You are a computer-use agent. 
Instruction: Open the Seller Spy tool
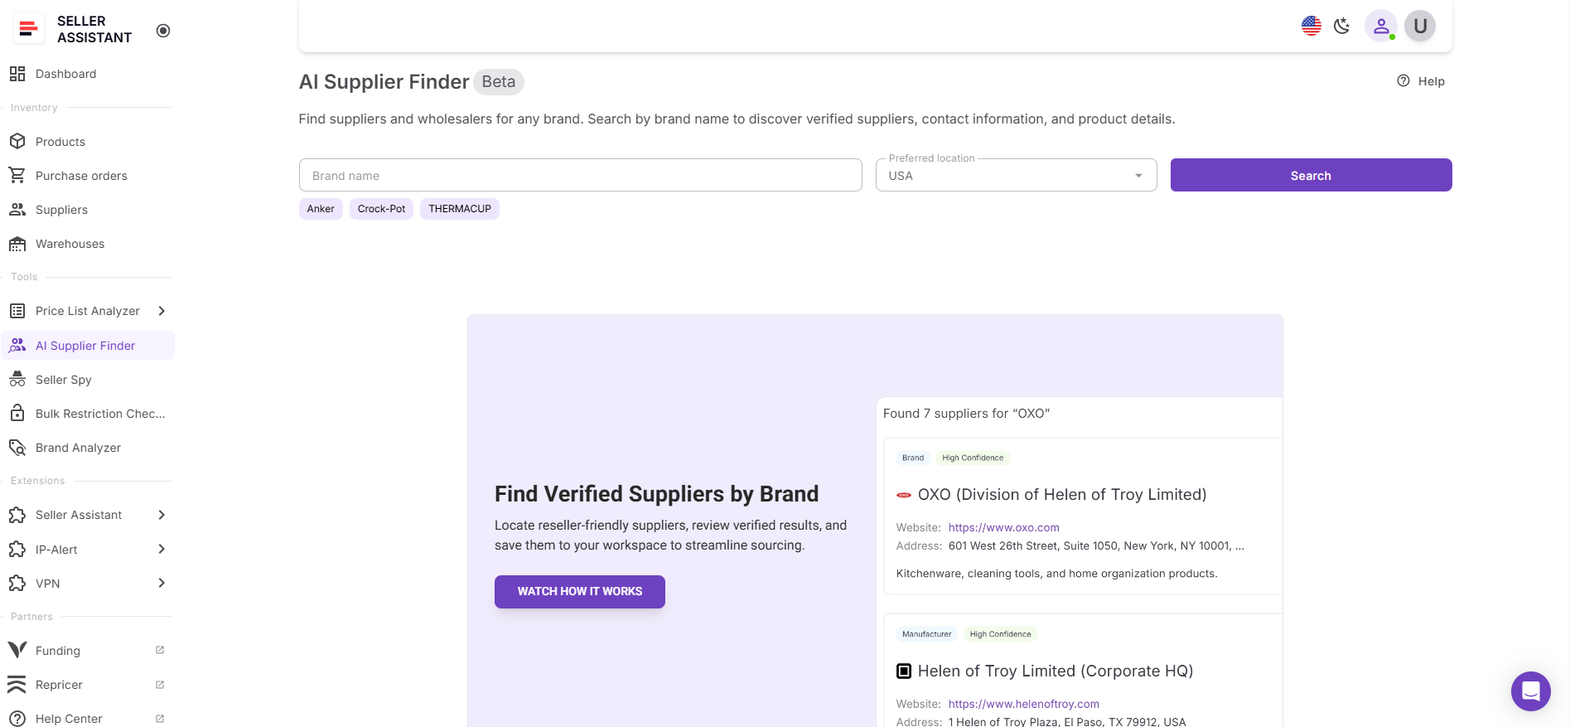[63, 379]
